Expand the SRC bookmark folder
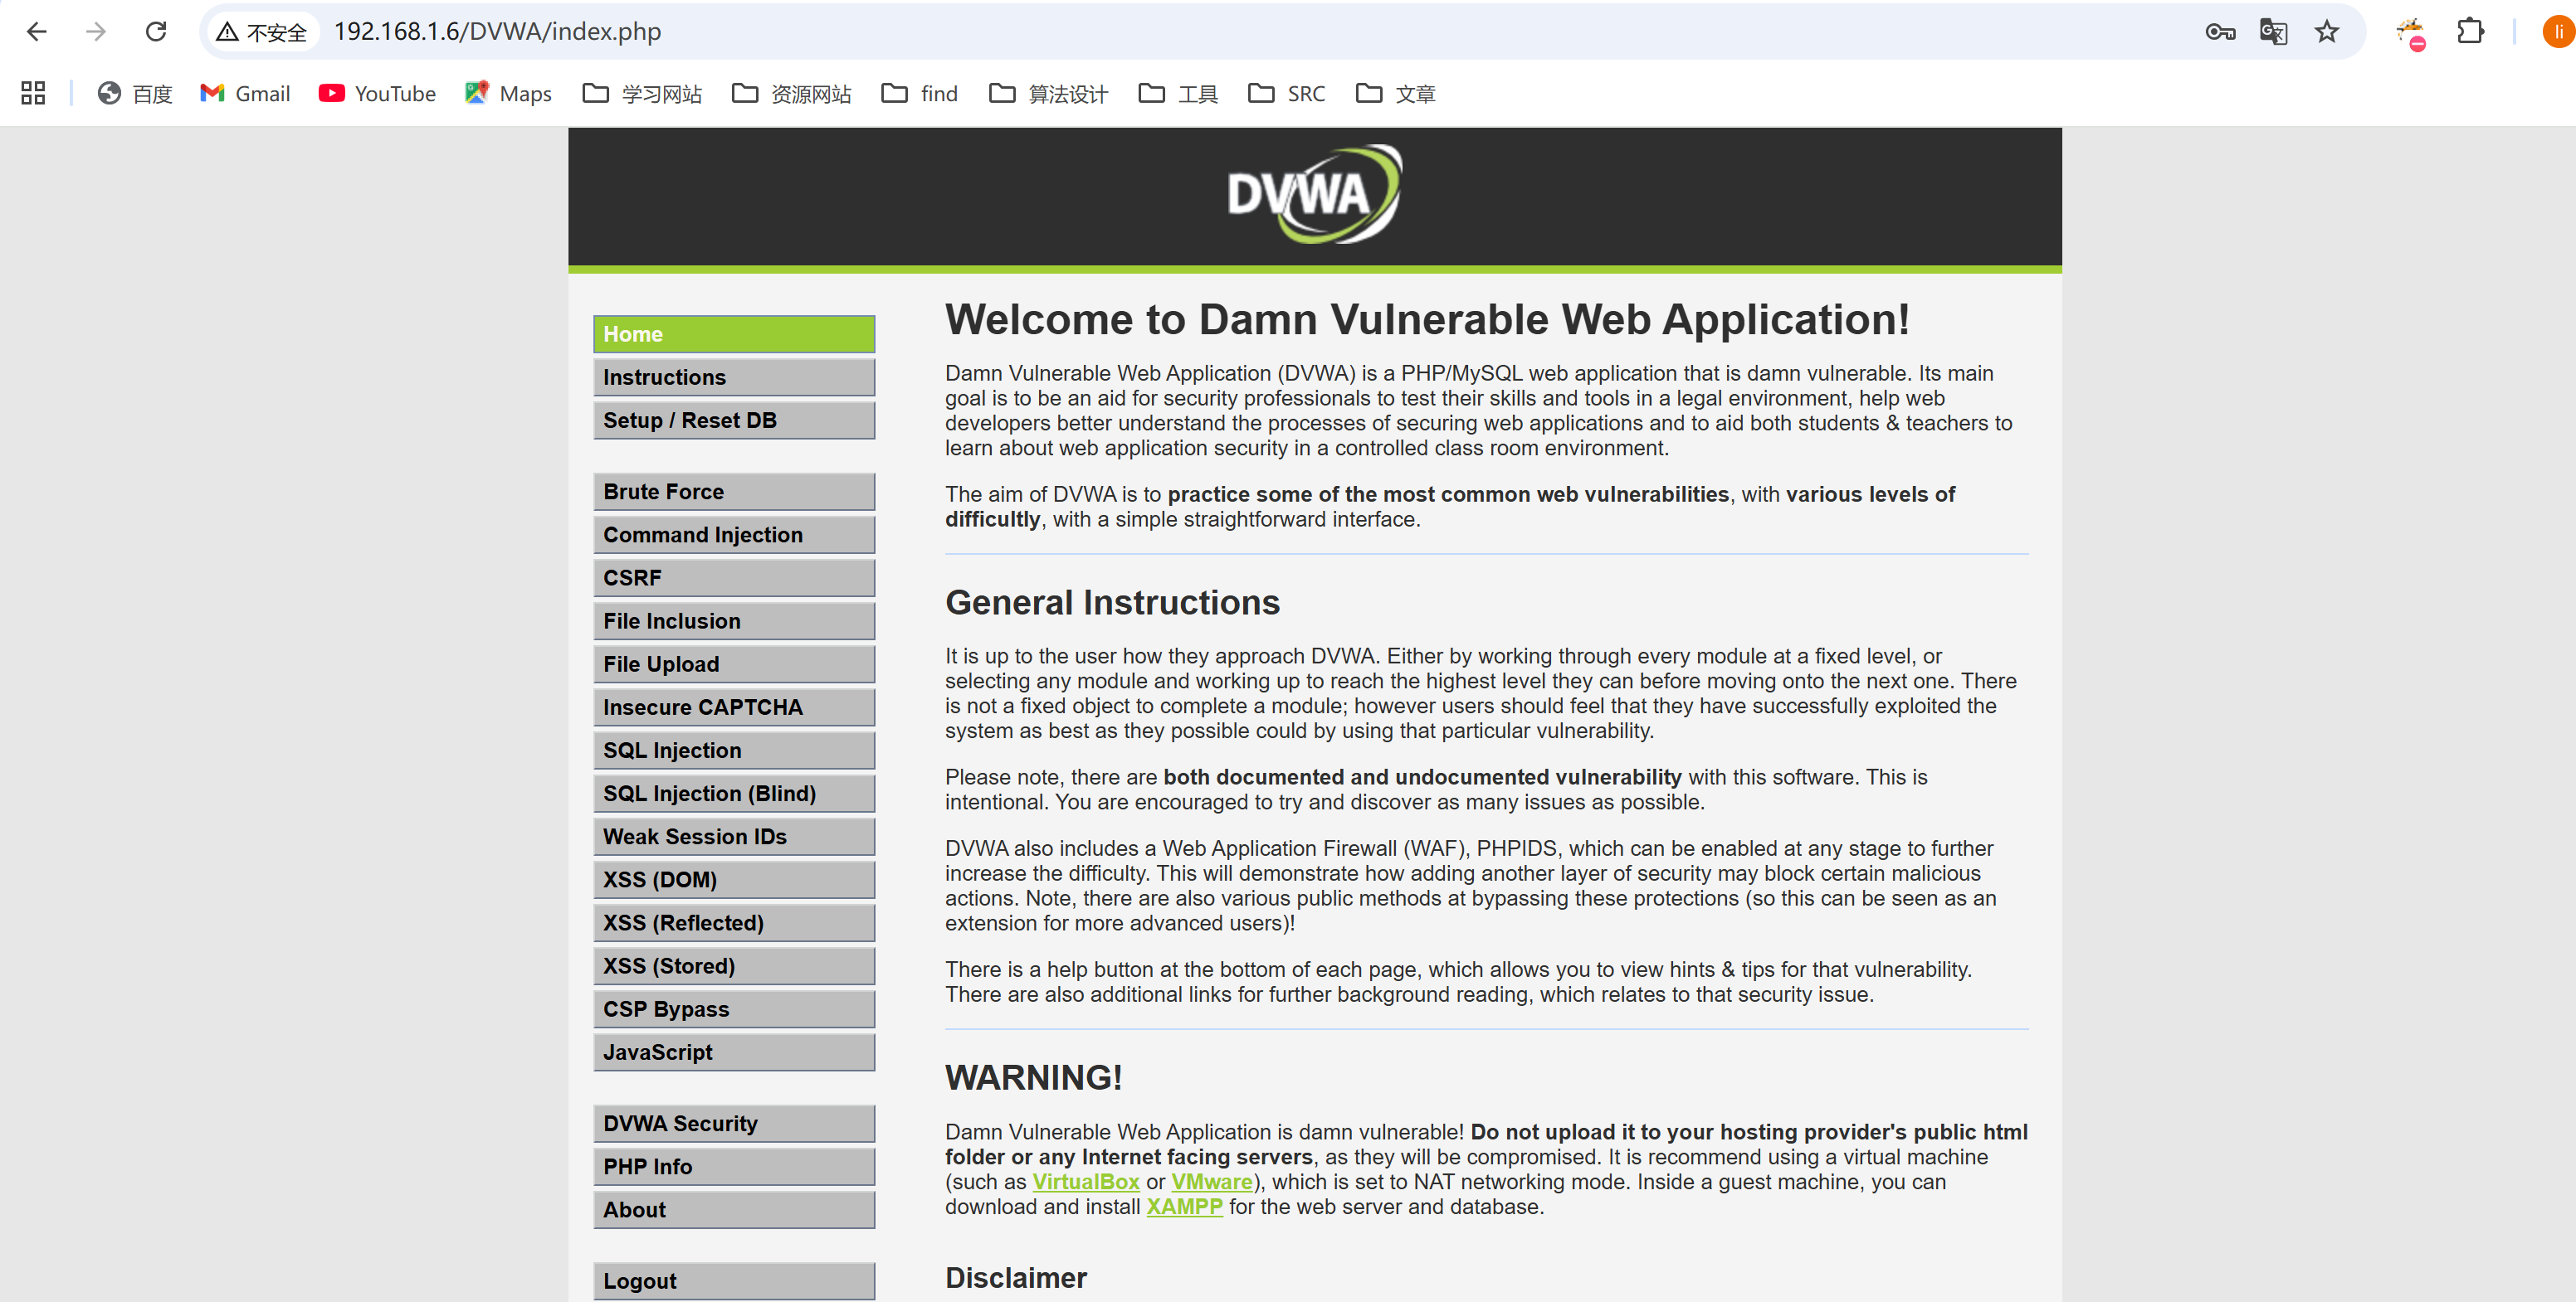The image size is (2576, 1302). 1287,93
